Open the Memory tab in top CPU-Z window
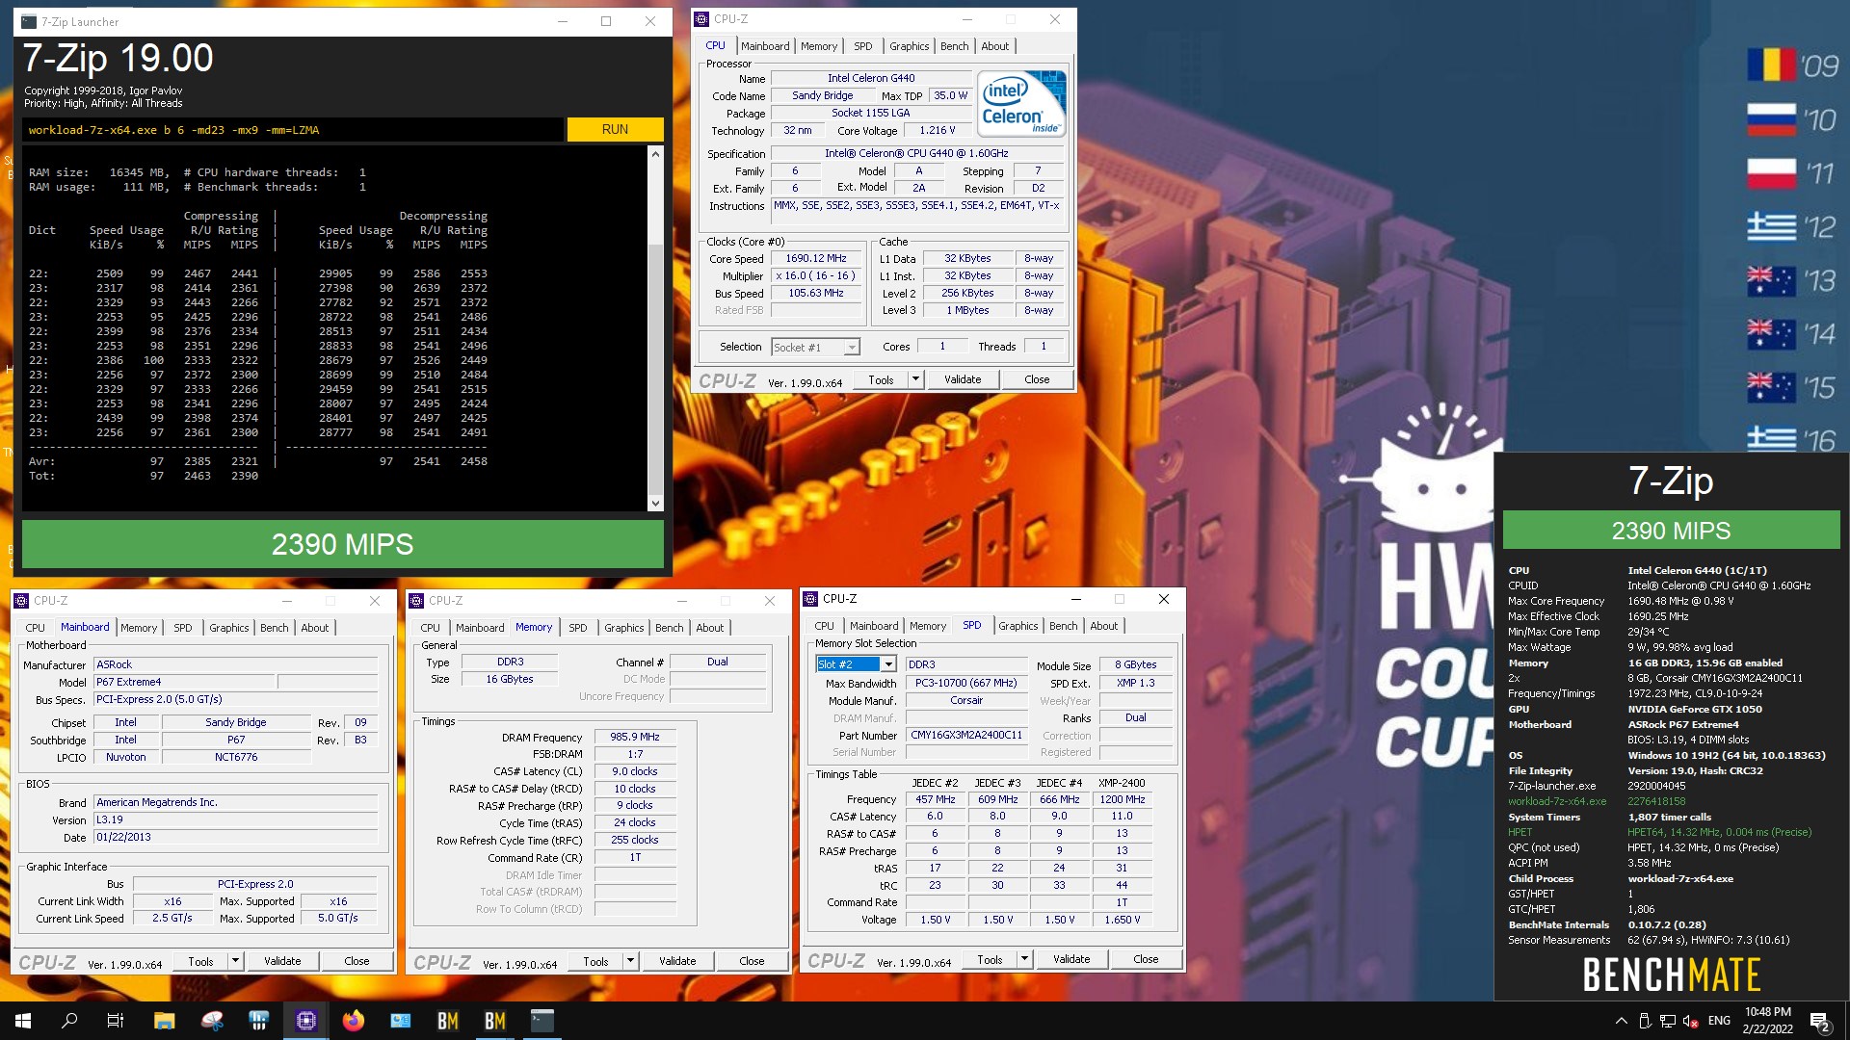The width and height of the screenshot is (1850, 1040). click(x=819, y=46)
